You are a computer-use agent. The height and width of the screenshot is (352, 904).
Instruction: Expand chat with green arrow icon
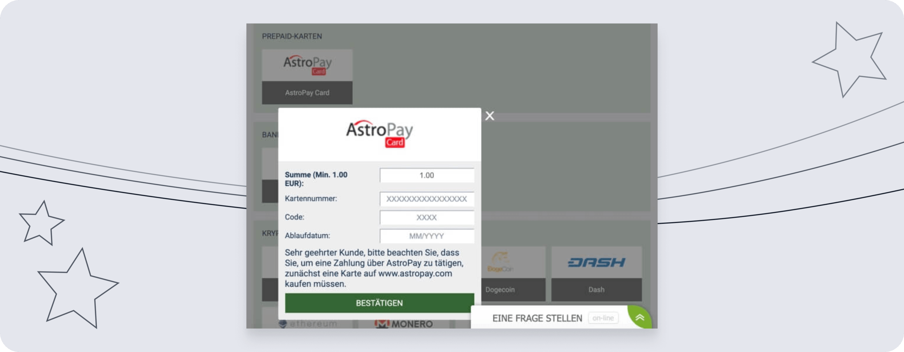point(640,317)
